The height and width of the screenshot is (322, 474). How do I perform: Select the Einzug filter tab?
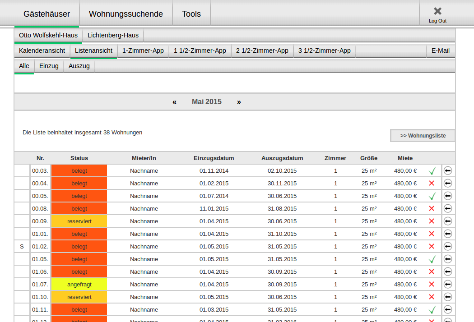point(49,66)
